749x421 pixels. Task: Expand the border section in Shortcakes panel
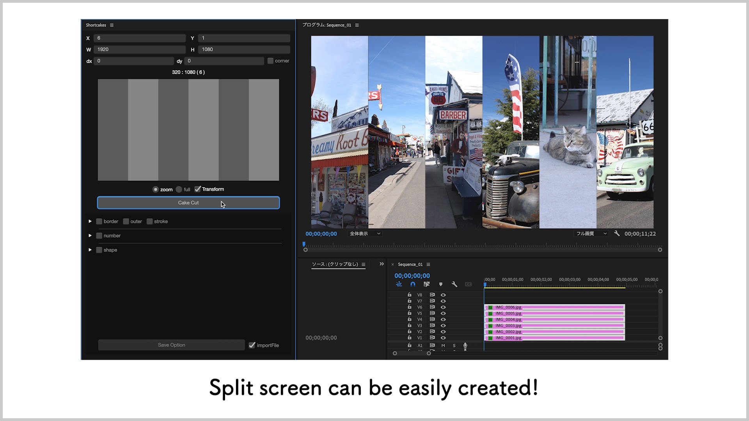(x=90, y=221)
